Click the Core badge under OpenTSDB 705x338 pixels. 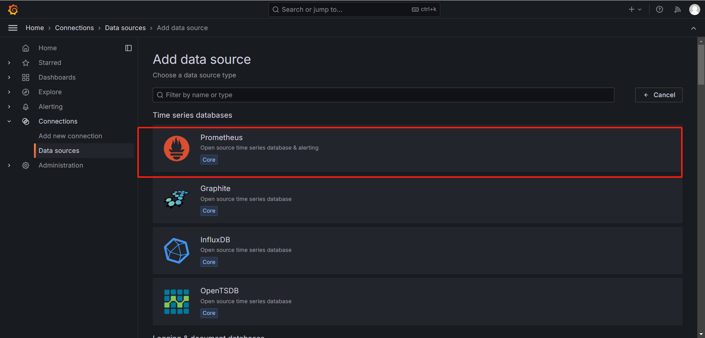[209, 313]
